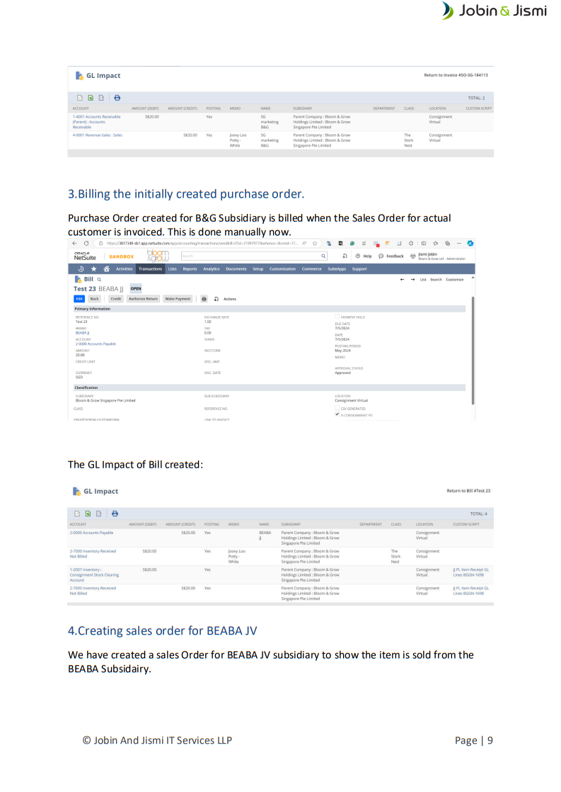Click the CSV export icon in bill GL Impact
This screenshot has height=792, width=561.
click(x=77, y=514)
